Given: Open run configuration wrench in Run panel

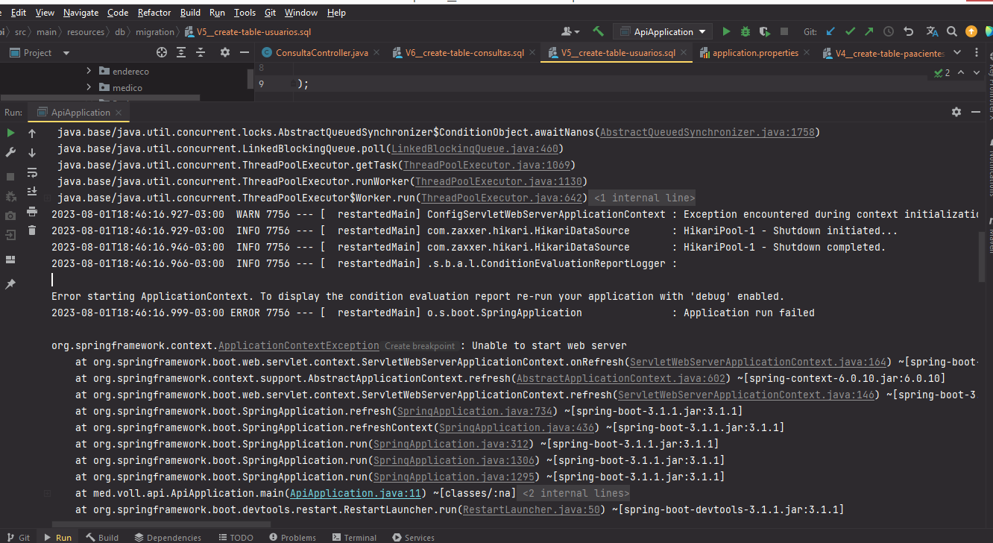Looking at the screenshot, I should (x=10, y=152).
